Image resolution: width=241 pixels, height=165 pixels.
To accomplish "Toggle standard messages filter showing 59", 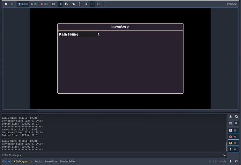I will tap(233, 130).
